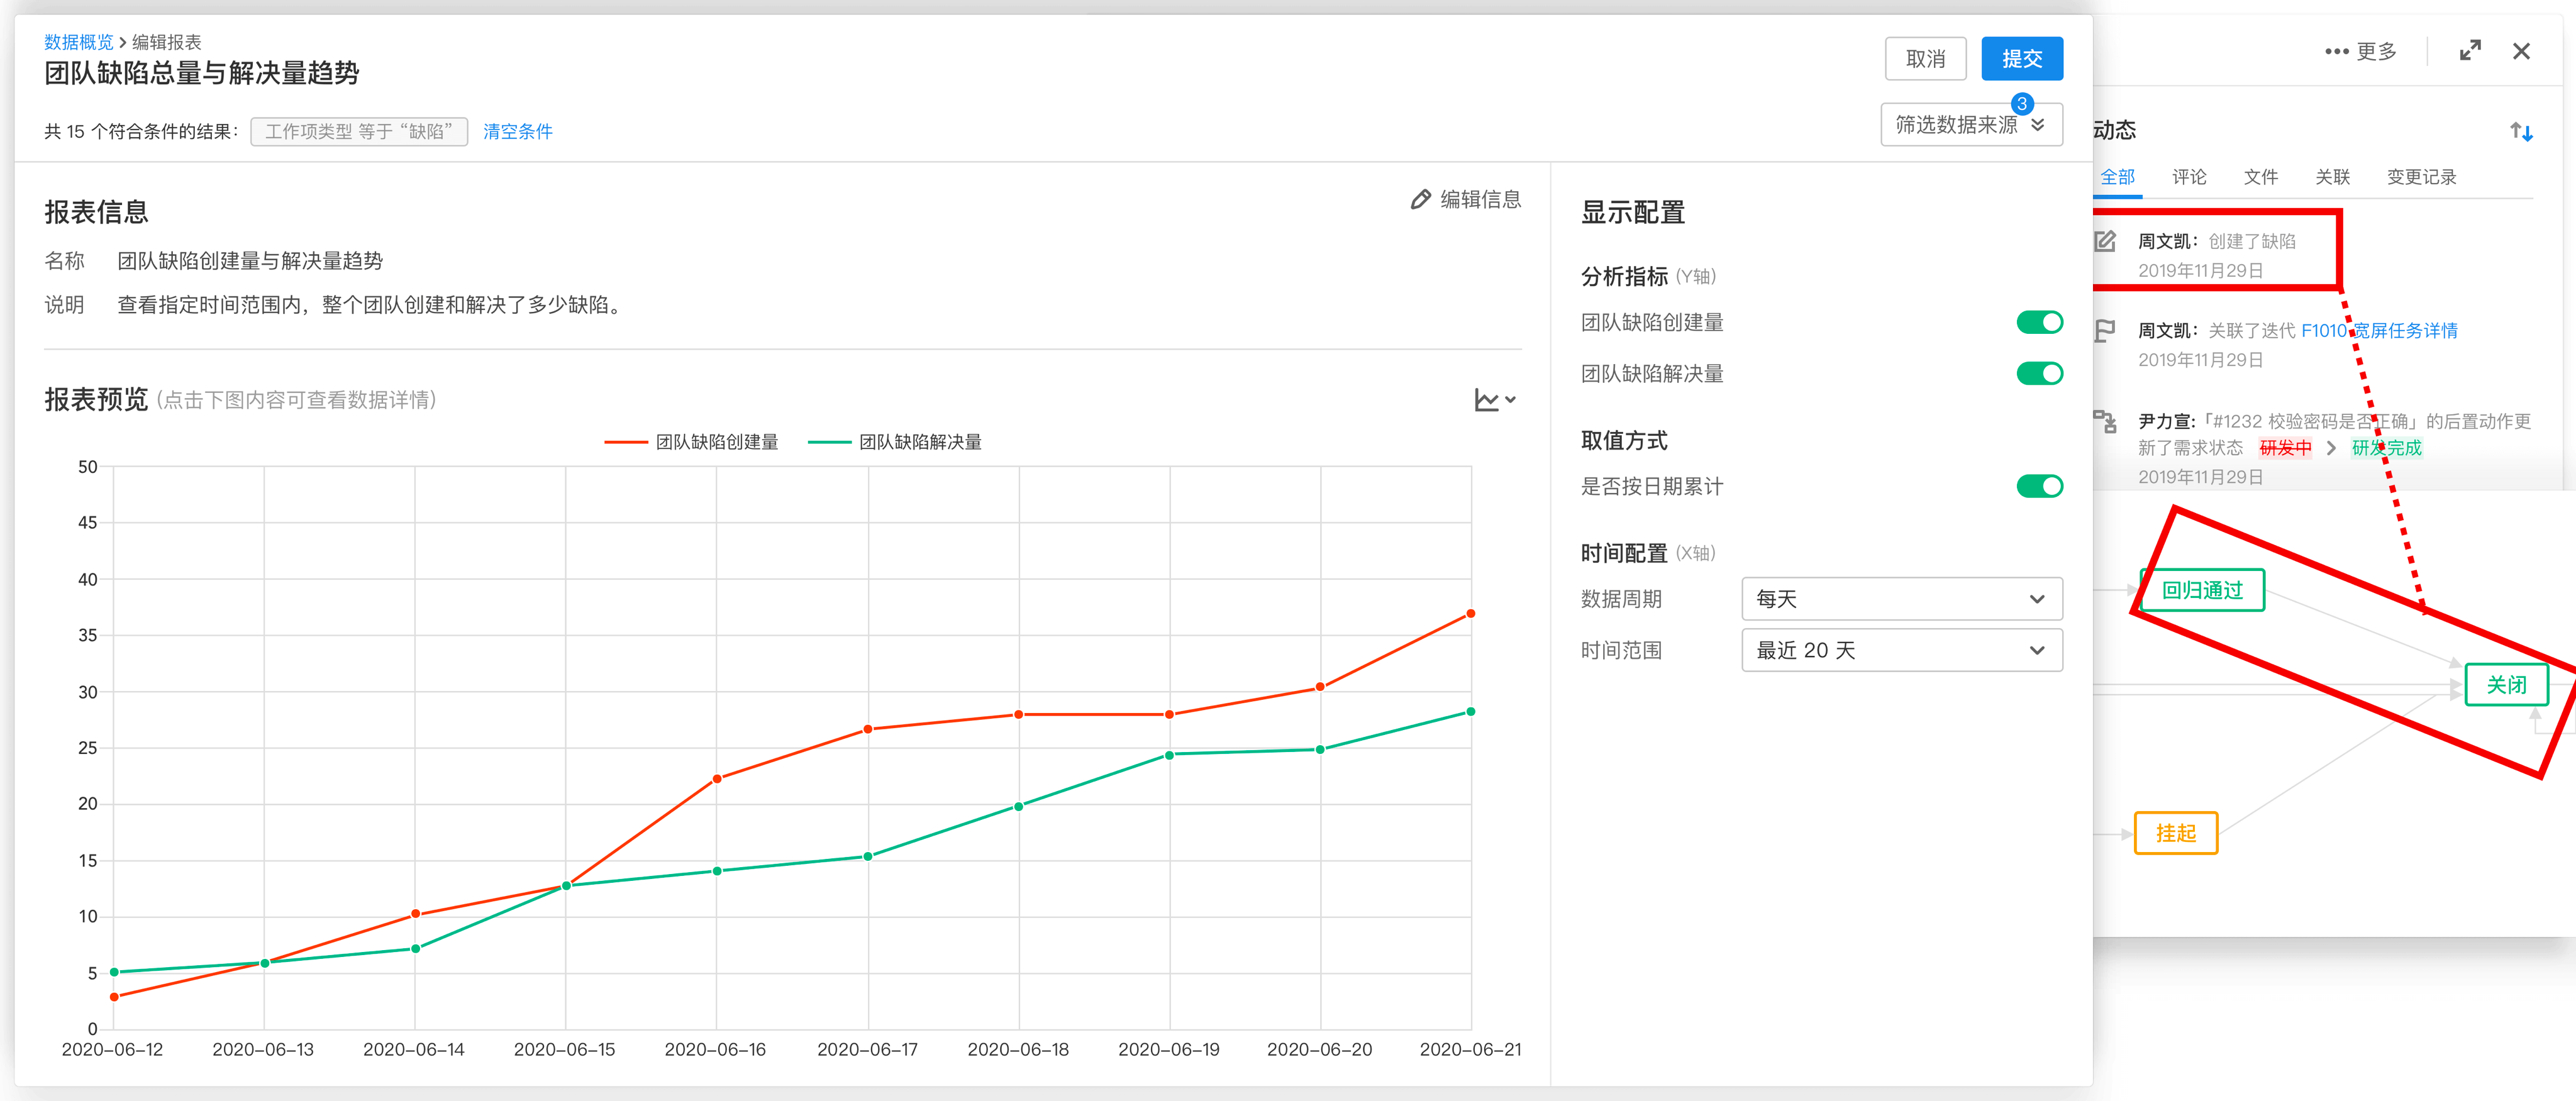Open the 变更记录 tab
This screenshot has height=1101, width=2576.
pyautogui.click(x=2421, y=177)
